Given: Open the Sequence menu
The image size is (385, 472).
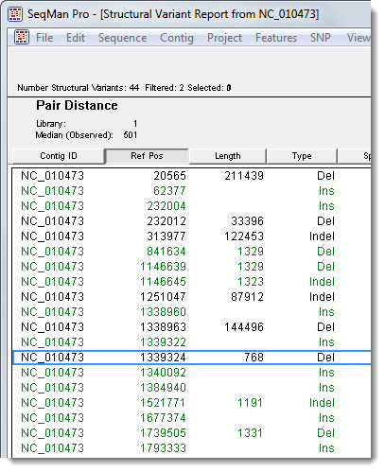Looking at the screenshot, I should [x=122, y=38].
